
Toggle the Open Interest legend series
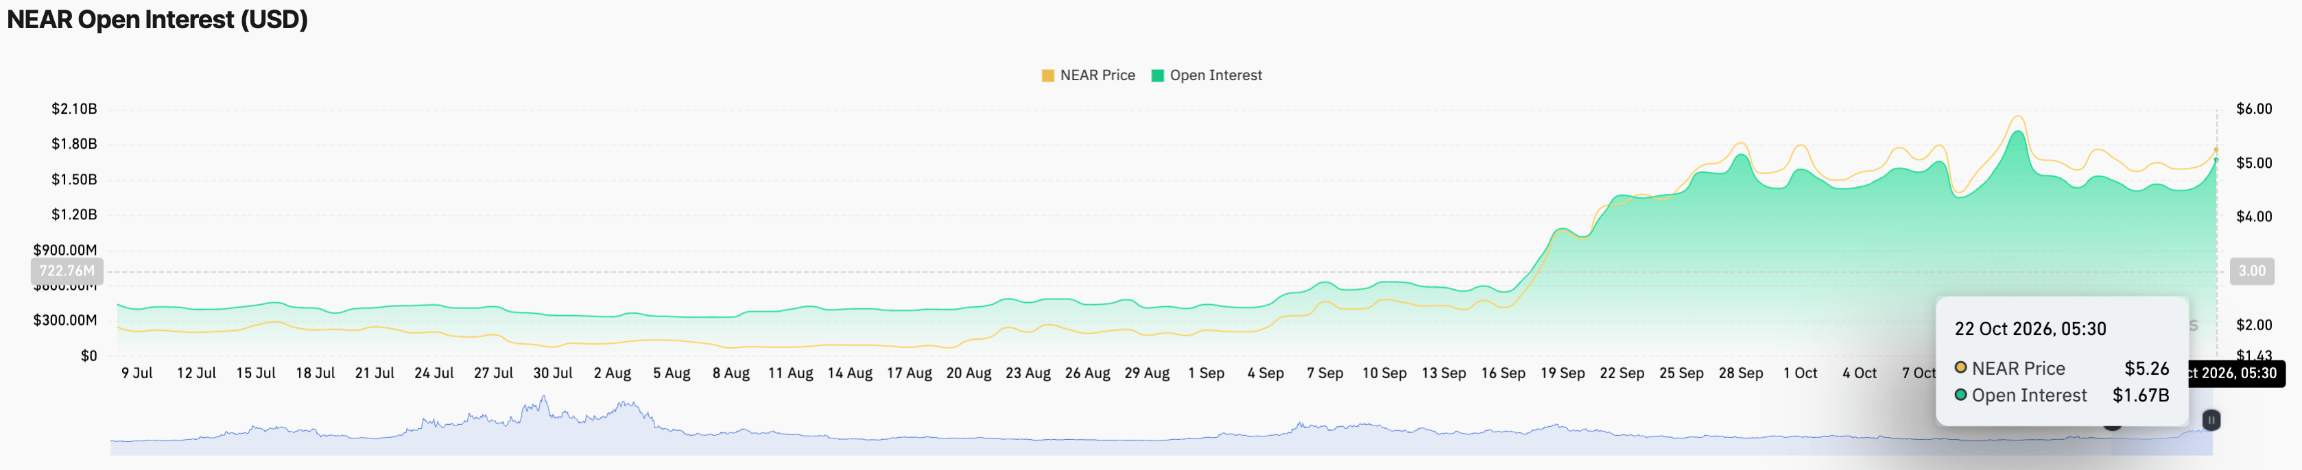1207,76
